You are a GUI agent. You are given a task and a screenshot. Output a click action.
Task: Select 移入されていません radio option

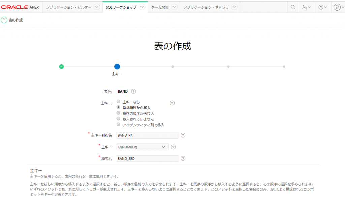pyautogui.click(x=118, y=119)
